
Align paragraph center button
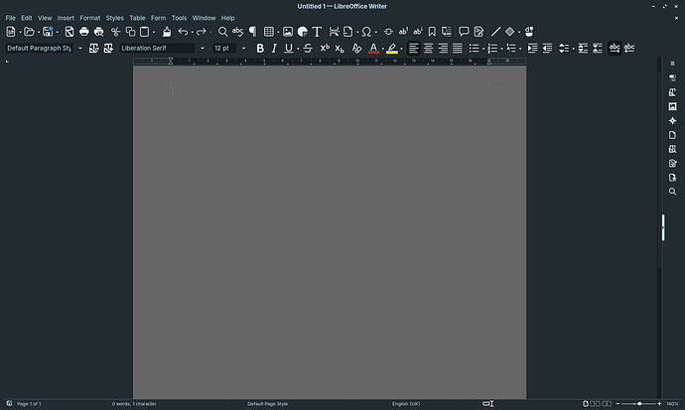coord(428,48)
